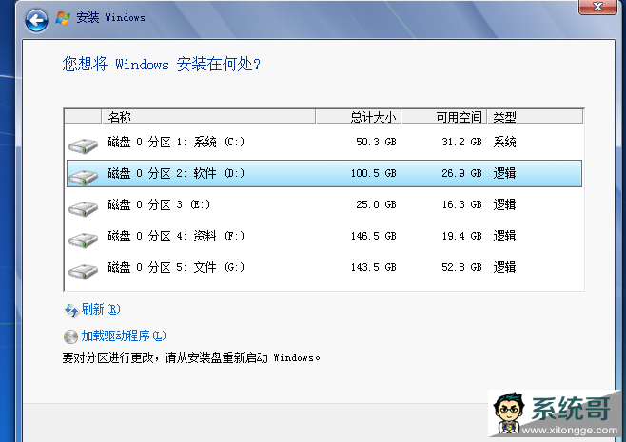Click the 逻辑 type cell in D: row

click(x=504, y=174)
